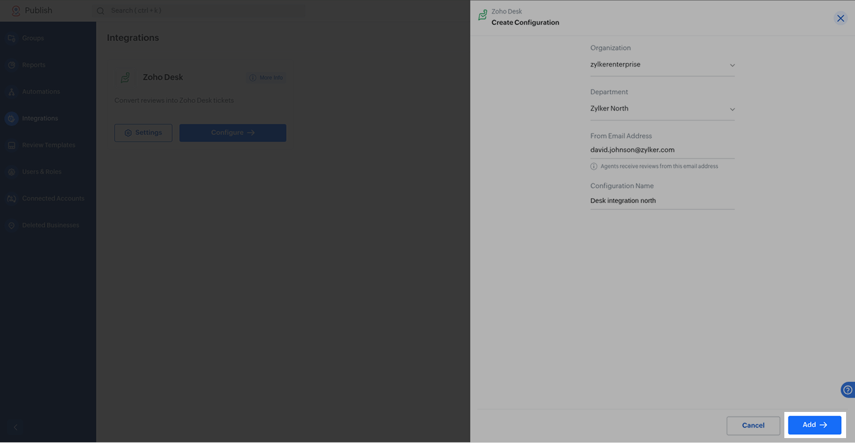Click the Configuration Name field label
The height and width of the screenshot is (444, 855).
[x=622, y=186]
